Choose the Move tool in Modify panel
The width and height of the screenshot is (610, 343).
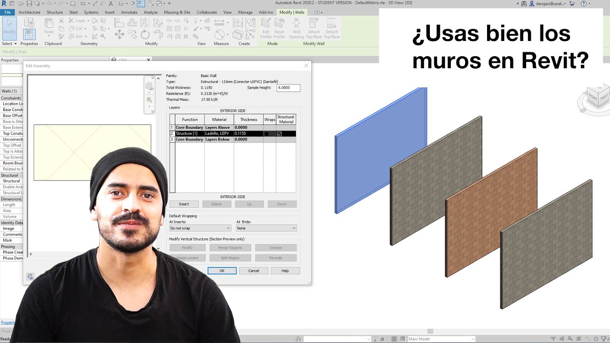[x=120, y=34]
